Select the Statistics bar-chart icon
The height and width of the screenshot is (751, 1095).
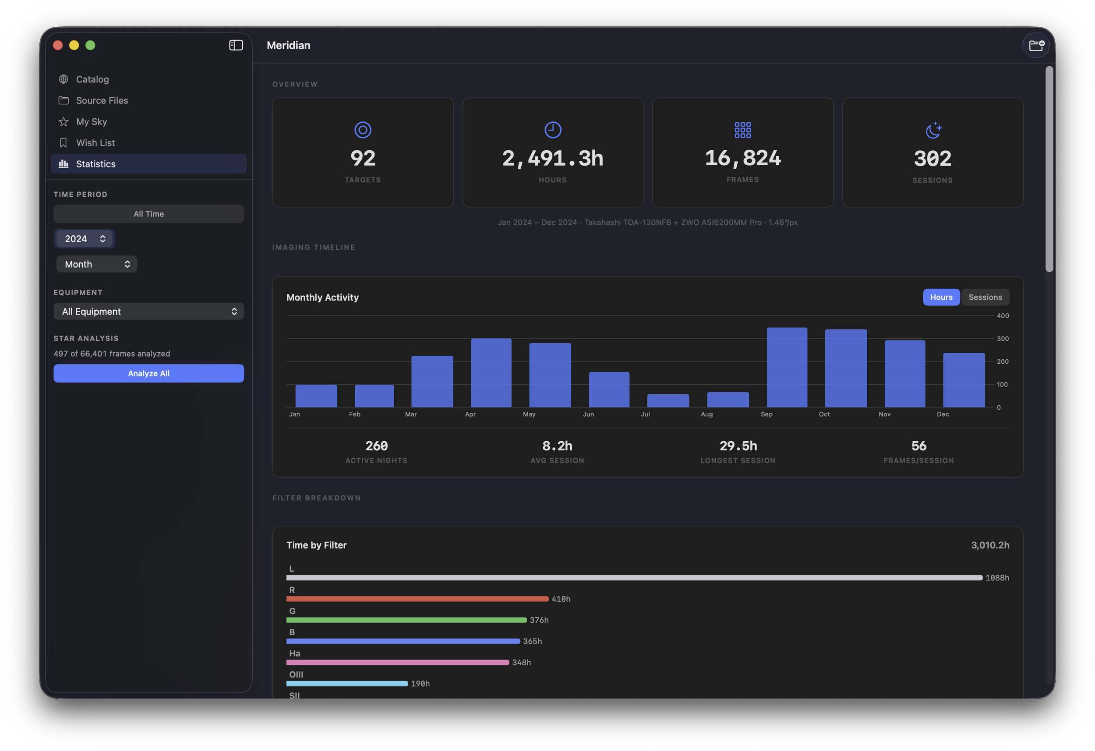pyautogui.click(x=64, y=163)
